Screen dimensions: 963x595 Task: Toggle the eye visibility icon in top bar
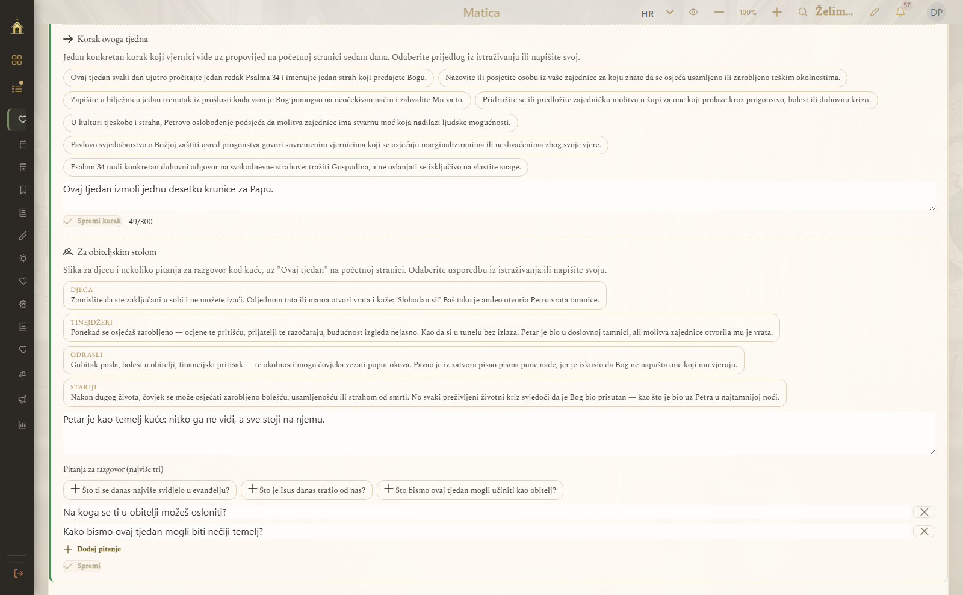pyautogui.click(x=693, y=12)
